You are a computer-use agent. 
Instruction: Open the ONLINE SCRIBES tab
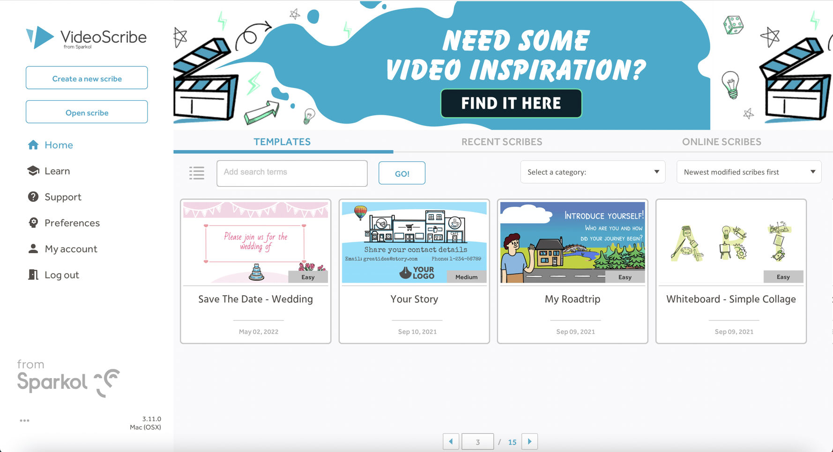[x=721, y=141]
